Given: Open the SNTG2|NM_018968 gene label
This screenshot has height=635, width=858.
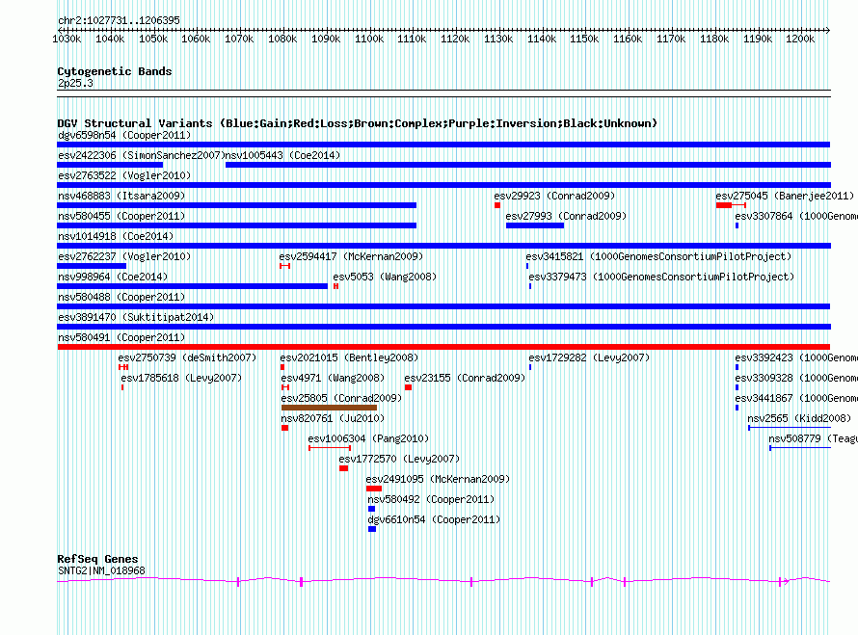Looking at the screenshot, I should (x=101, y=570).
